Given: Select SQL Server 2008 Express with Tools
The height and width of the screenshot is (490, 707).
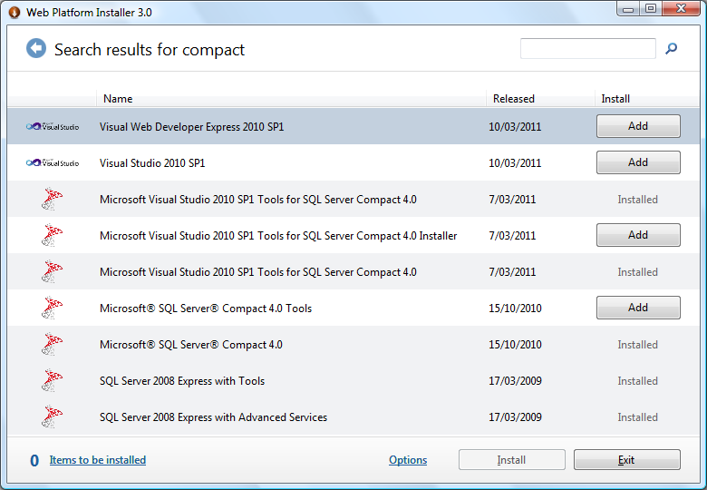Looking at the screenshot, I should (x=182, y=381).
